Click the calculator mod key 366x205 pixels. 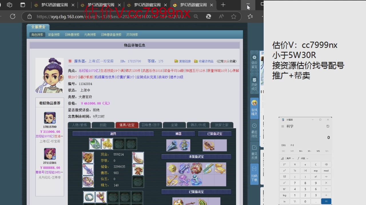click(x=326, y=171)
